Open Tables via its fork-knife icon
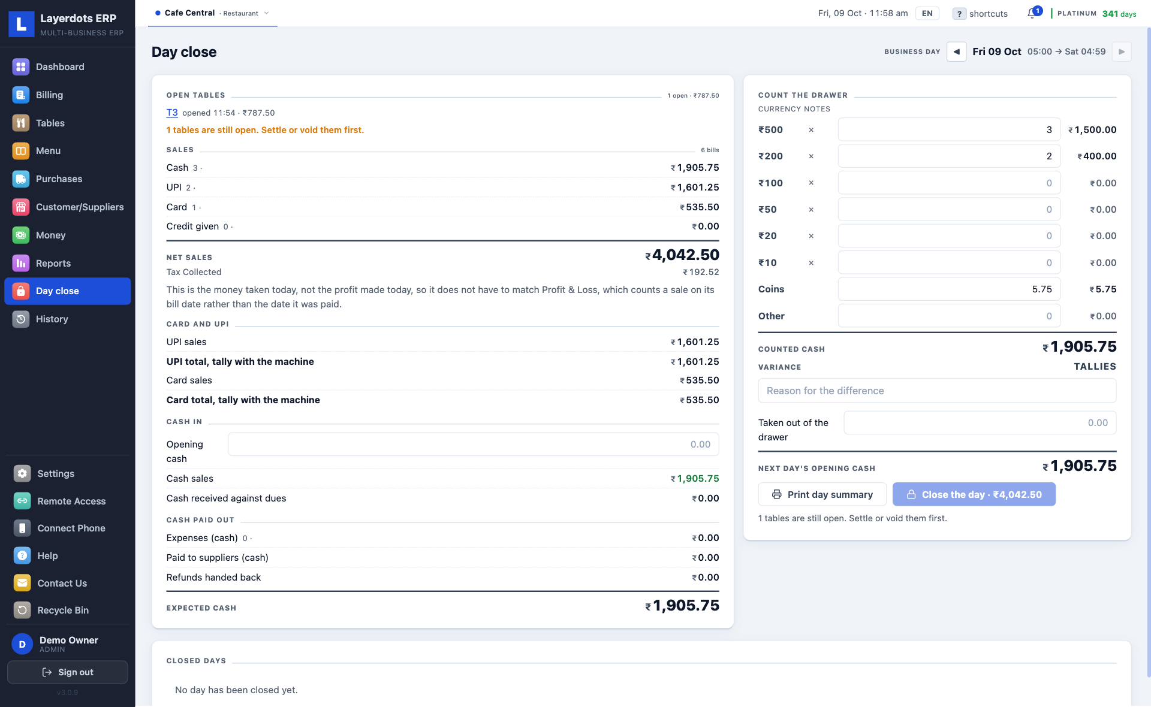This screenshot has width=1151, height=707. tap(21, 123)
